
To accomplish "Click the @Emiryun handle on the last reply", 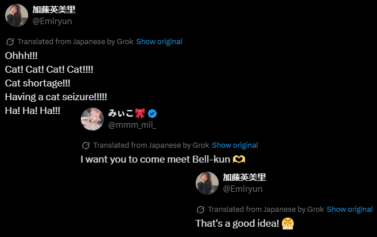I will 243,189.
